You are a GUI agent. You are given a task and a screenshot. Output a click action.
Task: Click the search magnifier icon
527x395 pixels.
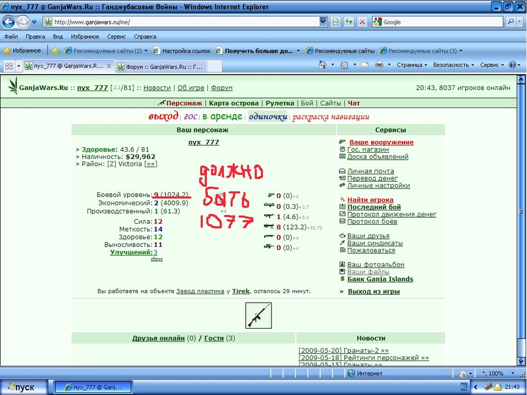(x=511, y=22)
